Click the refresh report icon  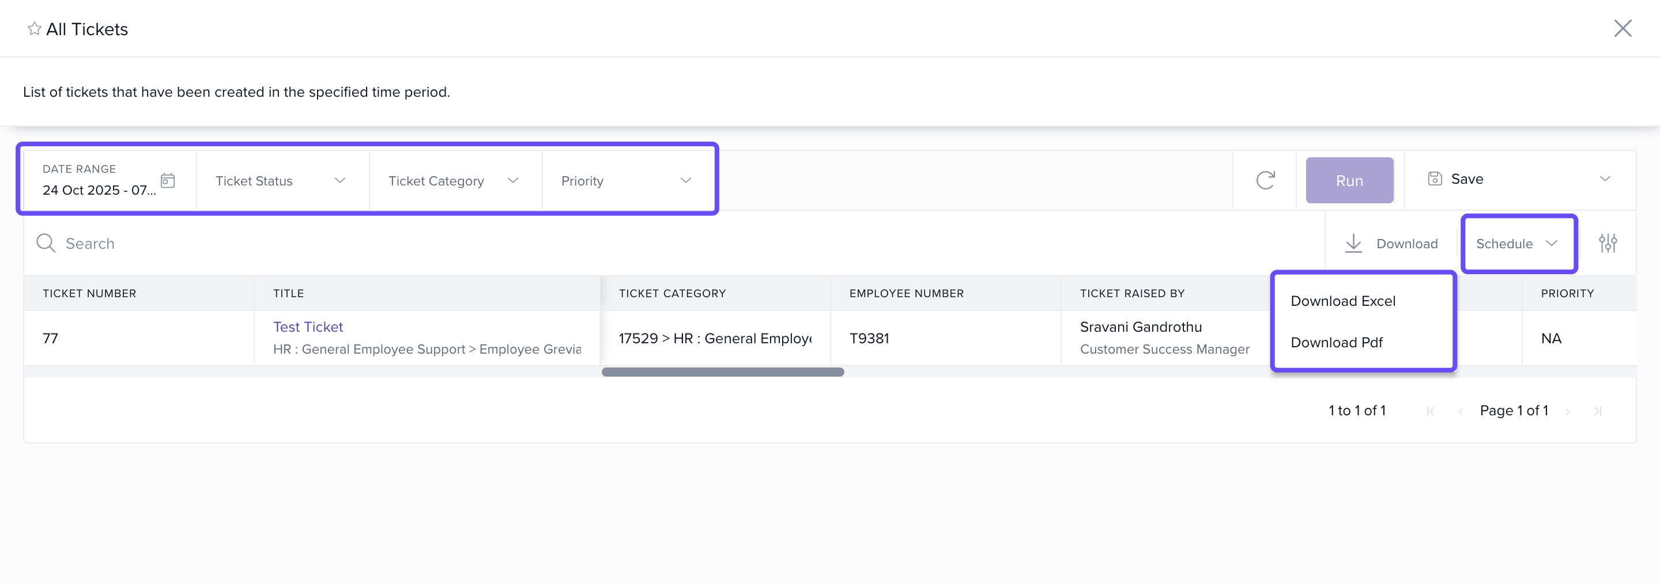click(x=1265, y=180)
